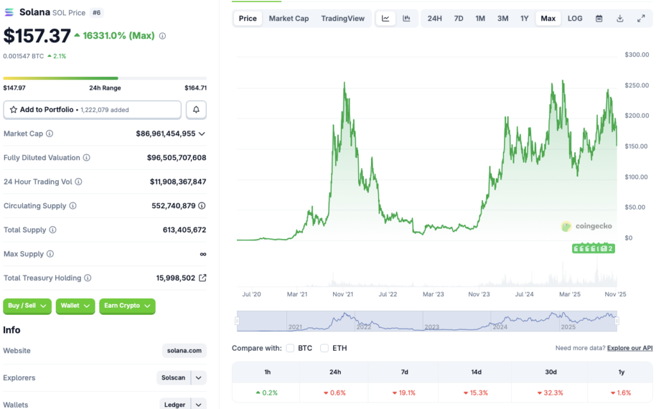Open the Solscan explorers dropdown
This screenshot has height=409, width=656.
point(181,378)
